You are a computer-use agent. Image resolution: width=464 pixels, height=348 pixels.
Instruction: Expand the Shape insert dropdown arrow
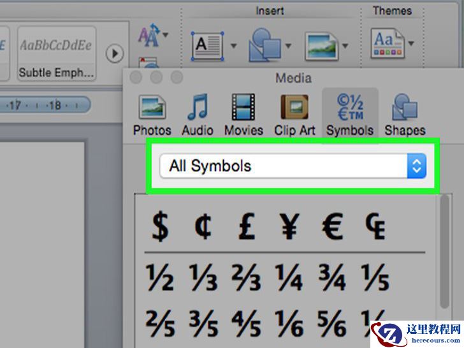point(288,46)
